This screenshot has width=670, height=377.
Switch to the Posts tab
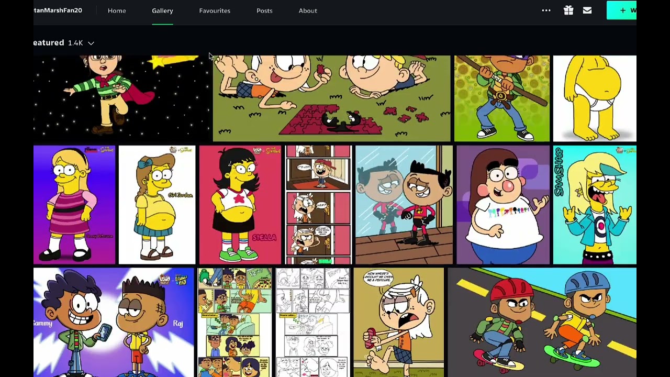tap(264, 10)
